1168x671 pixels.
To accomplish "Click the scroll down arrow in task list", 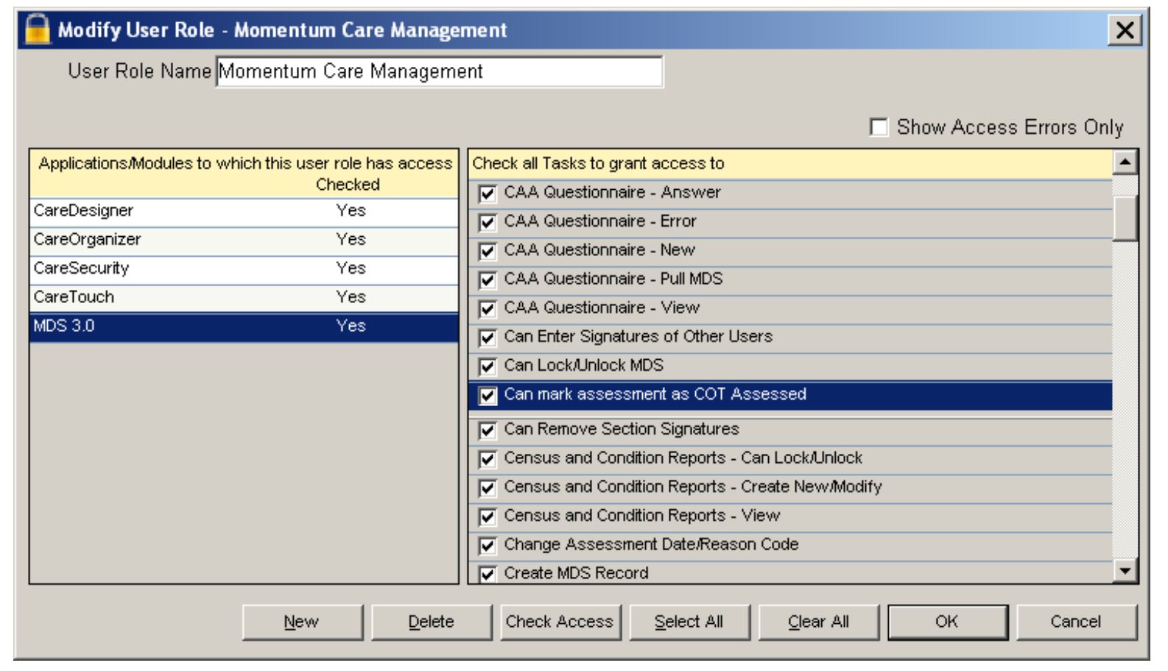I will coord(1125,570).
